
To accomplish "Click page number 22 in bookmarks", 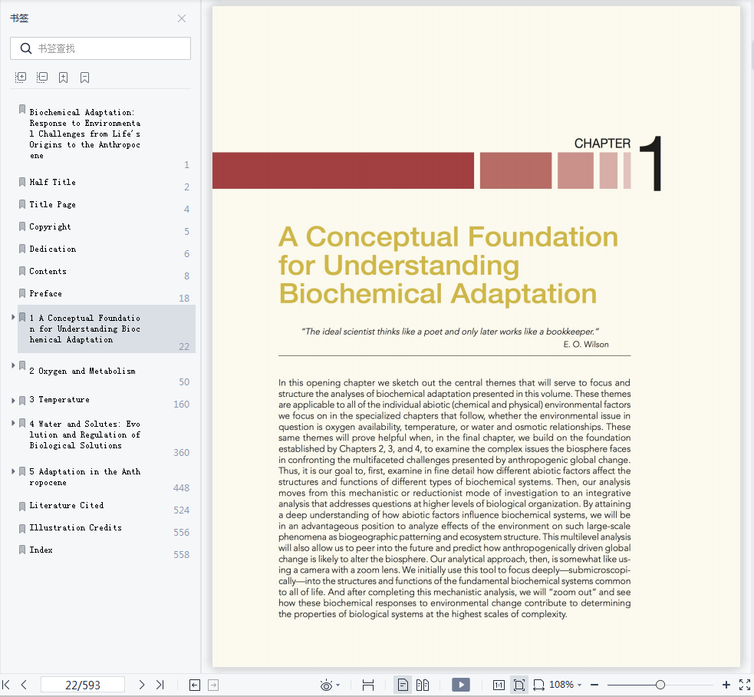I will coord(184,346).
